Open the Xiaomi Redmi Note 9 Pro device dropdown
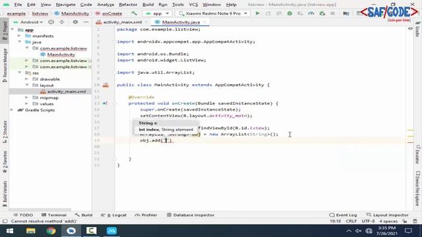The width and height of the screenshot is (422, 237). pos(212,13)
